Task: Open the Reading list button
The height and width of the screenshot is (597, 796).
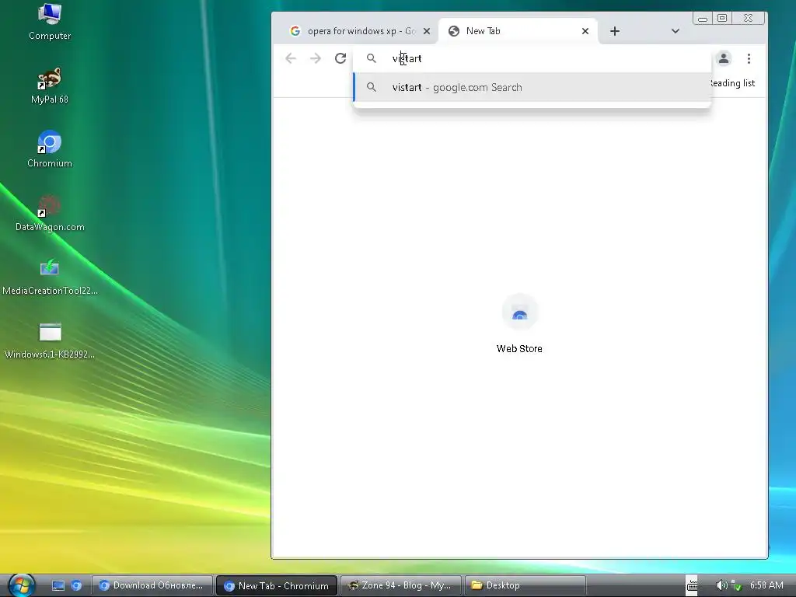Action: 732,82
